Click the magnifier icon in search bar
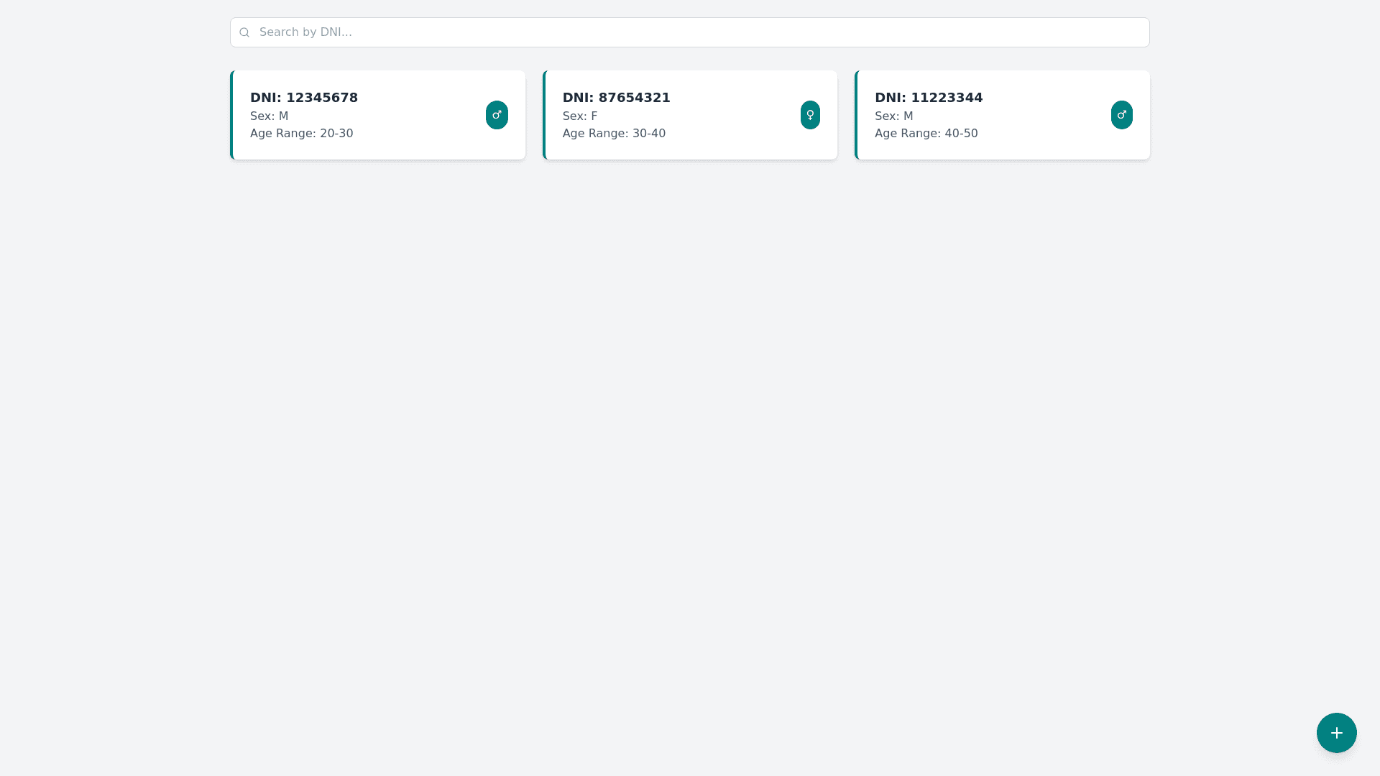Image resolution: width=1380 pixels, height=776 pixels. click(244, 32)
